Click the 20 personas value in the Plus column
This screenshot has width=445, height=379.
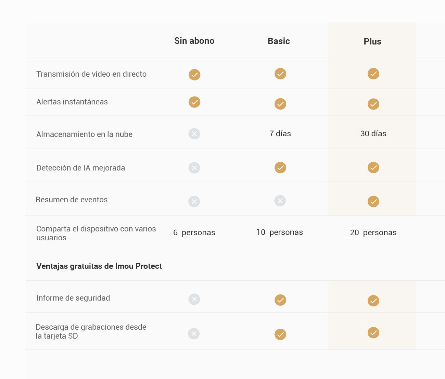pyautogui.click(x=373, y=232)
